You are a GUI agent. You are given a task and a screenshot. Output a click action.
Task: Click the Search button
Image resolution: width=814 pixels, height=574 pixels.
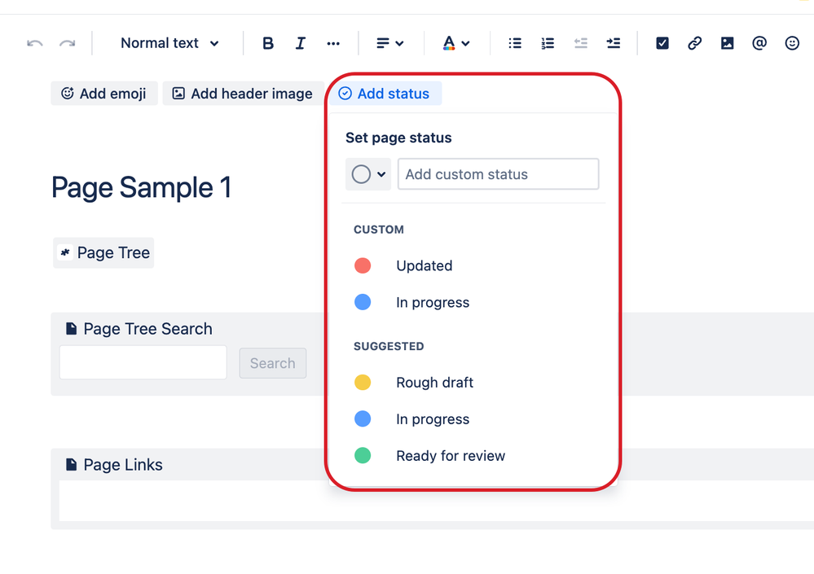coord(272,363)
